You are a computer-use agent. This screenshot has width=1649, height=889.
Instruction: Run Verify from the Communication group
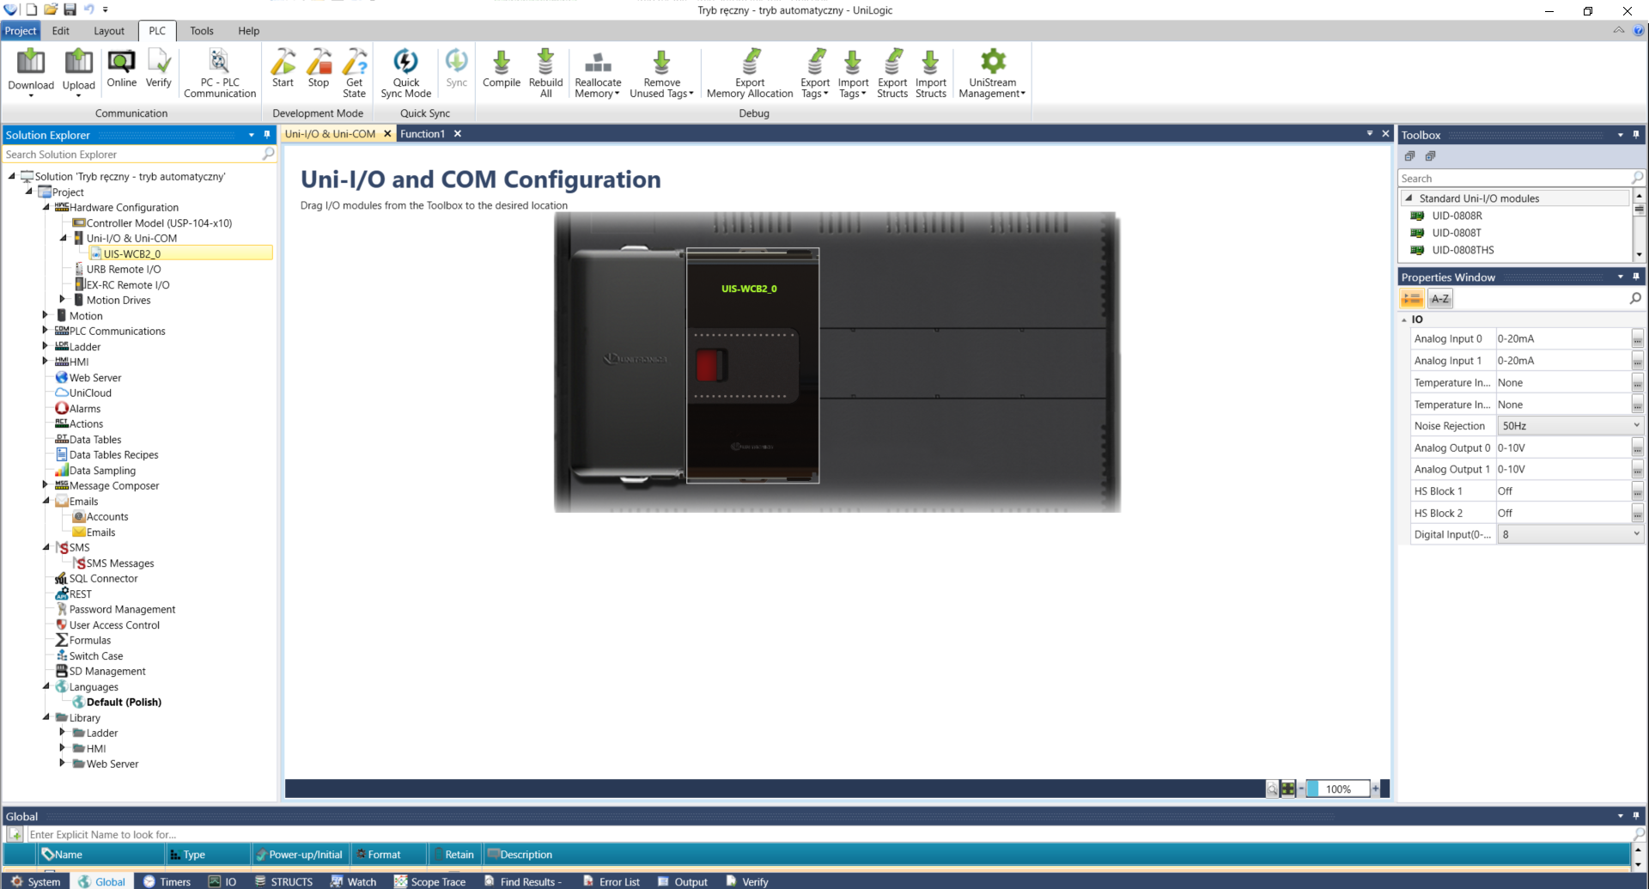(x=158, y=69)
